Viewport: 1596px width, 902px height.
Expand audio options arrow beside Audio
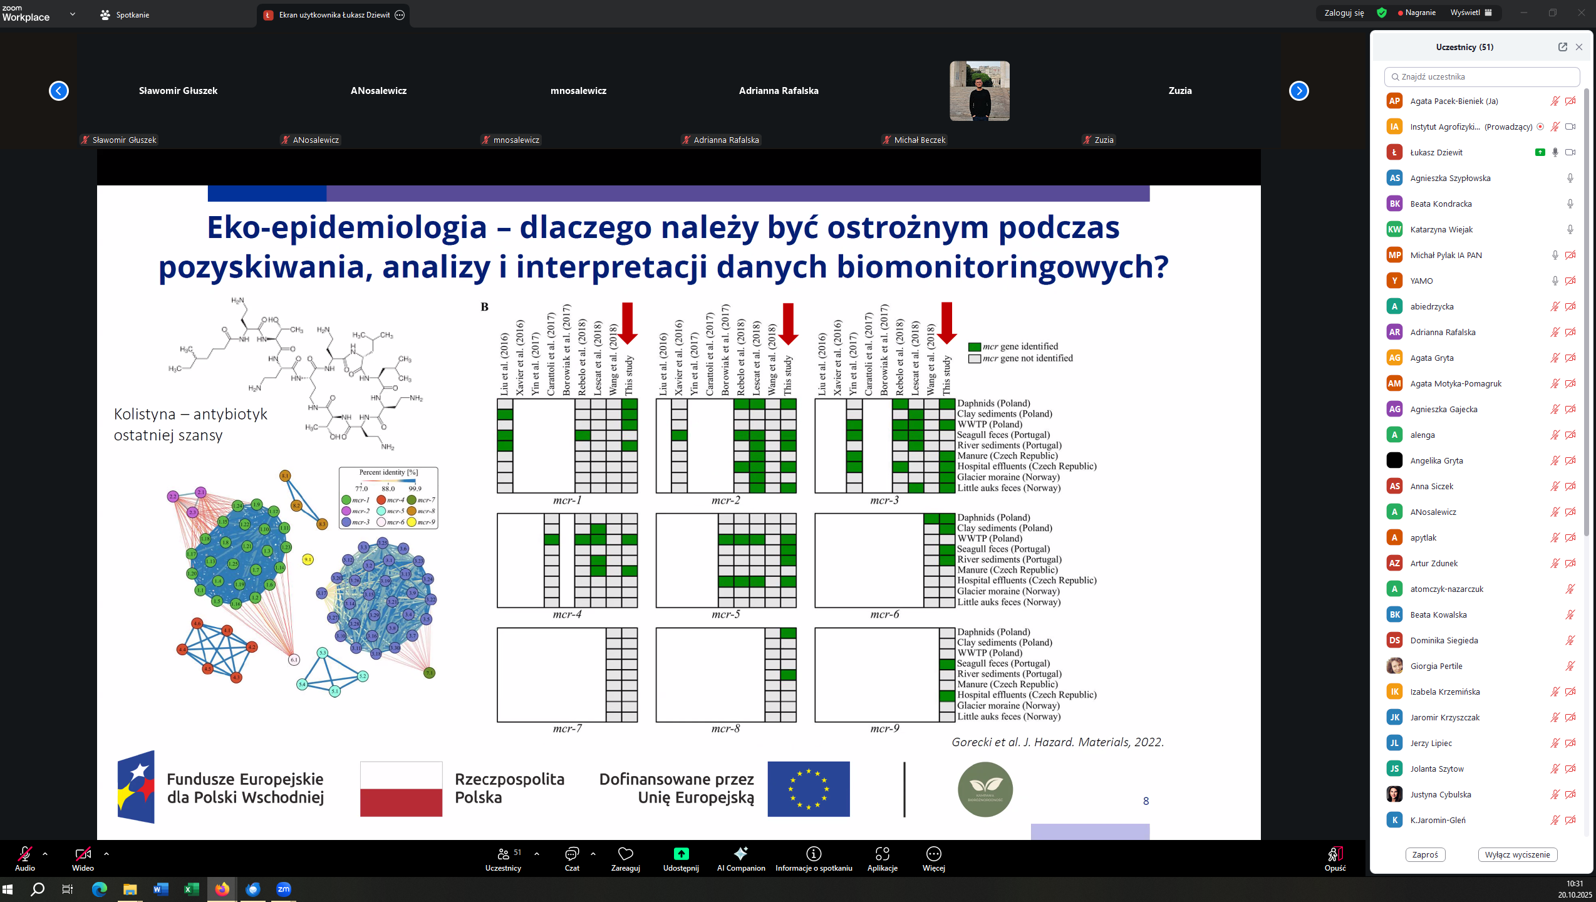click(x=45, y=853)
